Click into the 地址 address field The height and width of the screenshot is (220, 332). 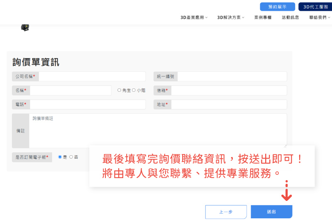229,105
